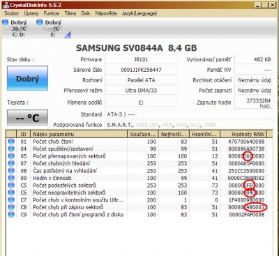Click the blue status orb of row 07

pos(11,163)
